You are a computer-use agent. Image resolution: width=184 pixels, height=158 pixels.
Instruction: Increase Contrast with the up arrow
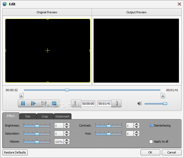(137, 124)
